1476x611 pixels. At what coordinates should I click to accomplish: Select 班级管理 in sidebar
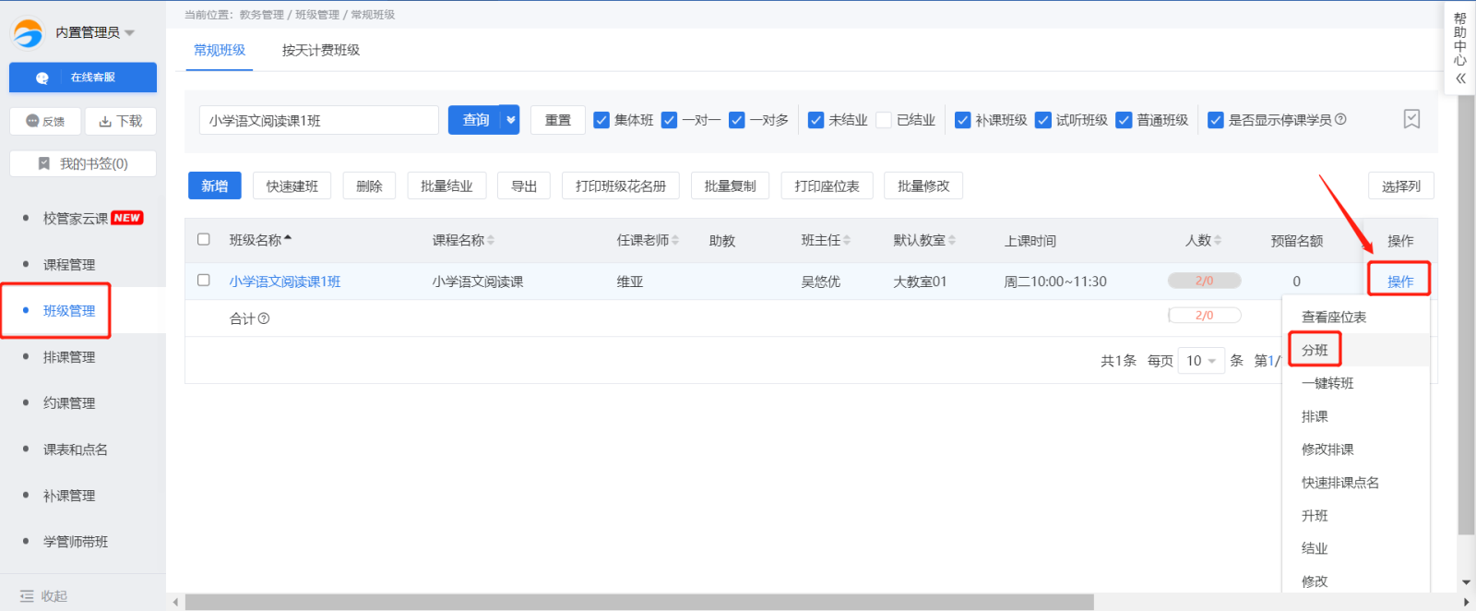[x=69, y=311]
